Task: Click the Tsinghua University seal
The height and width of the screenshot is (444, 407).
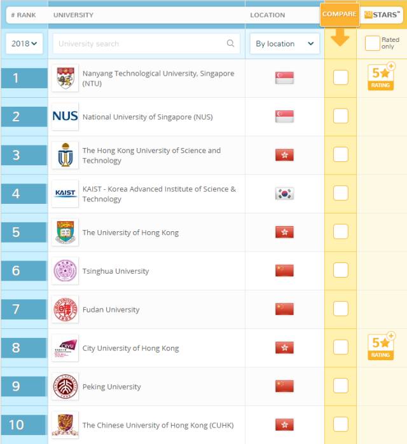Action: click(66, 271)
